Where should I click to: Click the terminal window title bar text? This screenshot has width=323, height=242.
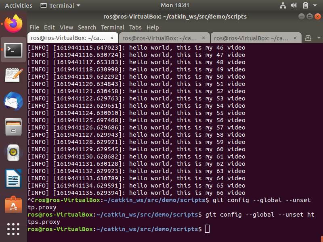(175, 17)
